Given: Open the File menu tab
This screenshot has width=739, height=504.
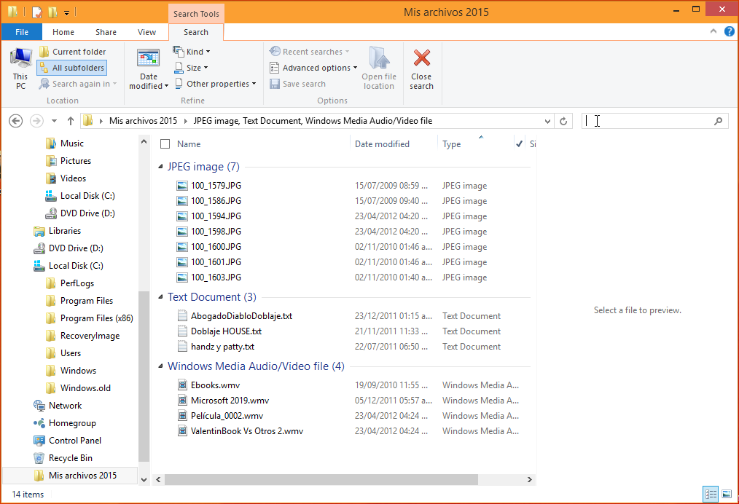Looking at the screenshot, I should coord(22,32).
